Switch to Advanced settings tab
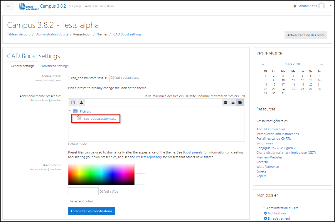The height and width of the screenshot is (222, 335). click(55, 66)
